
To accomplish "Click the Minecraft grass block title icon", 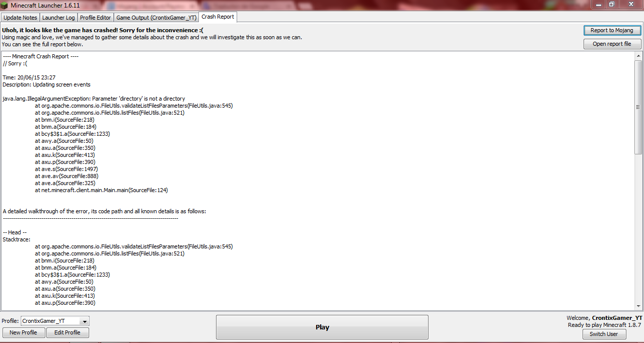I will 5,5.
